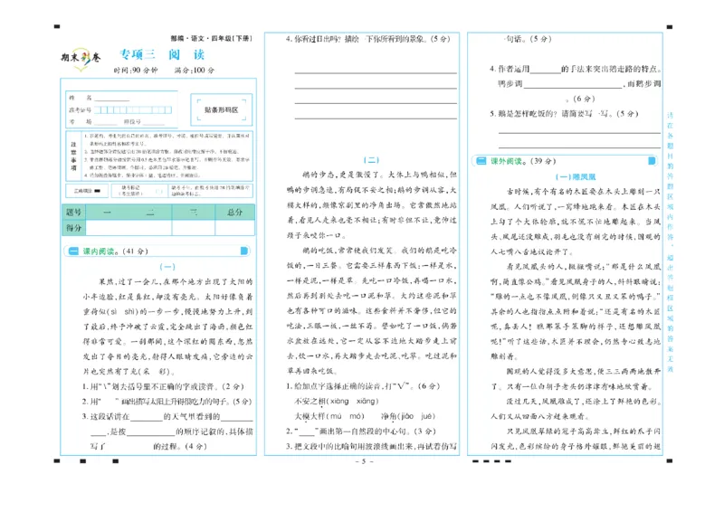
Task: Select the title 专项三 阅读
Action: click(162, 54)
